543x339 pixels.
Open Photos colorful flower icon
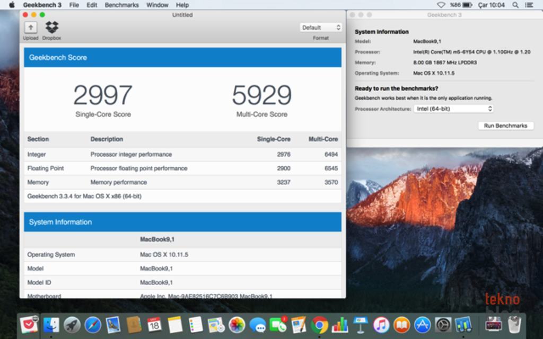(x=237, y=325)
